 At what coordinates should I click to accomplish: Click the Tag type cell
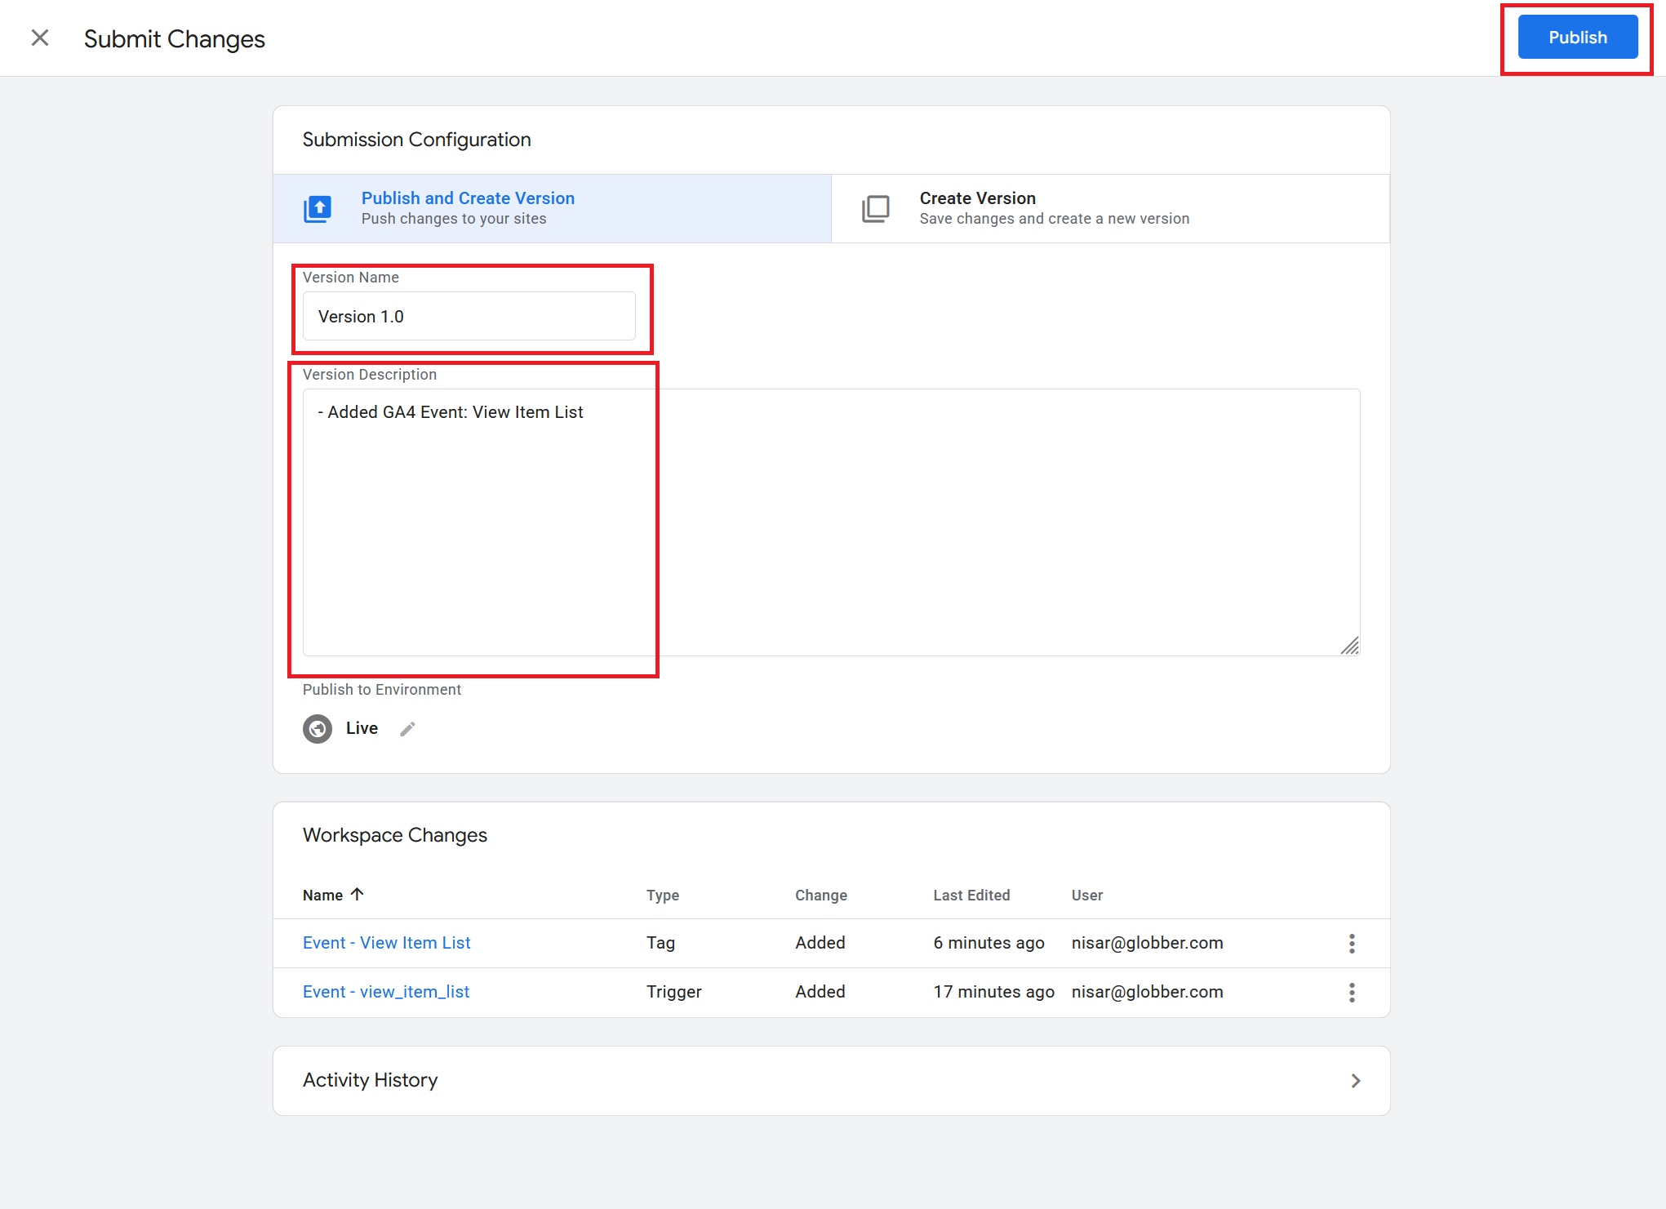660,943
